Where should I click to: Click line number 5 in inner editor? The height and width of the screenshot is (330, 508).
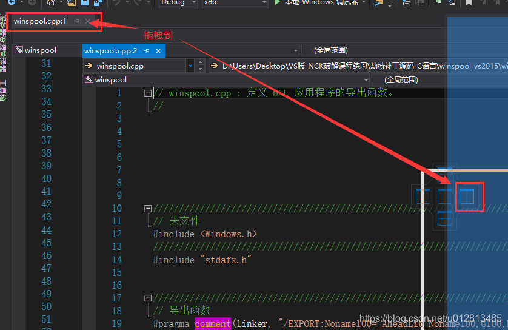[x=119, y=144]
